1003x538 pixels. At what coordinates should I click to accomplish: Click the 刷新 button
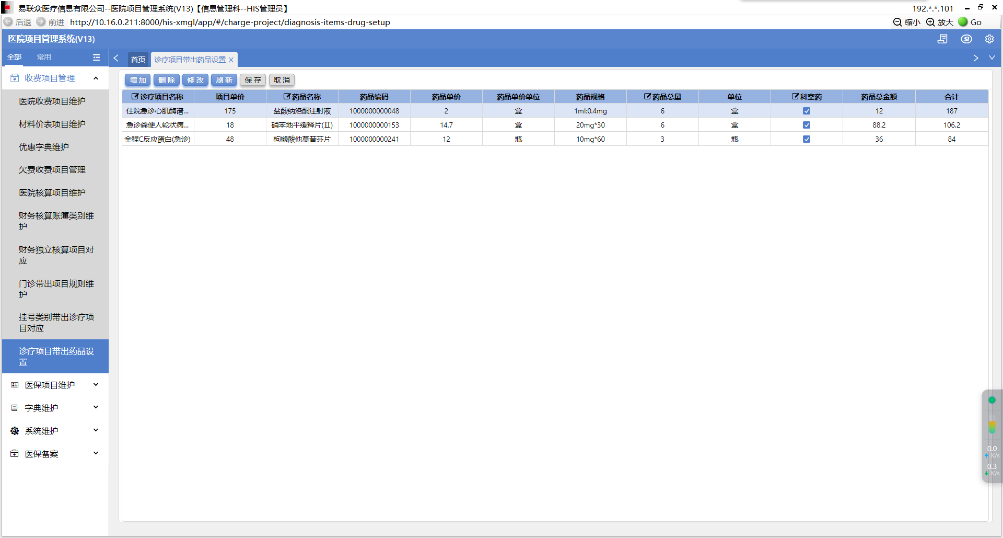[x=224, y=80]
